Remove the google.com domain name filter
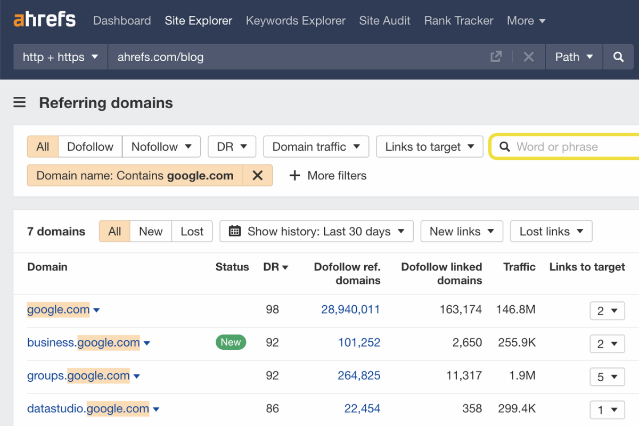Screen dimensions: 639x426 [x=258, y=175]
